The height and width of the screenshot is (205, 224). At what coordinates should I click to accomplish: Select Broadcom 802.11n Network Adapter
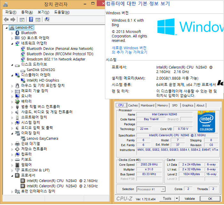point(56,59)
